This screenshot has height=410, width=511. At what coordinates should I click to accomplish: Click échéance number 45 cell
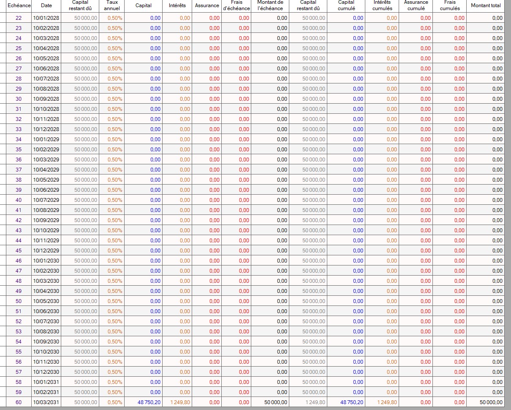coord(19,251)
